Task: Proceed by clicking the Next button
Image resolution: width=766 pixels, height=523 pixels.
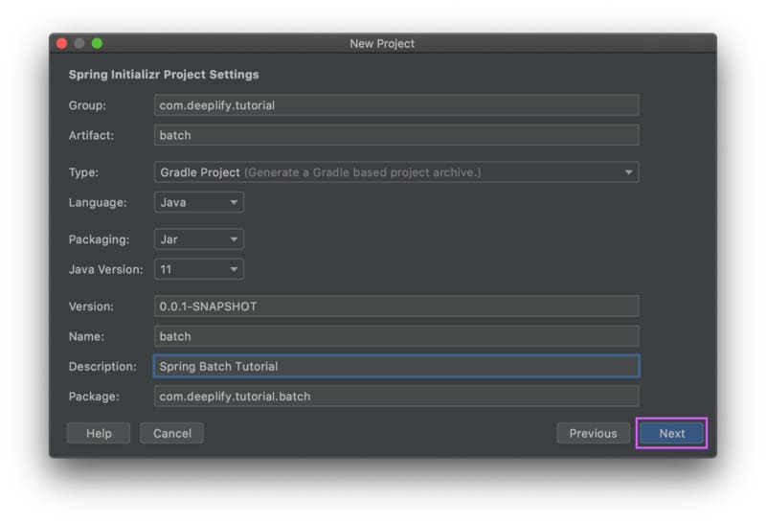Action: 671,433
